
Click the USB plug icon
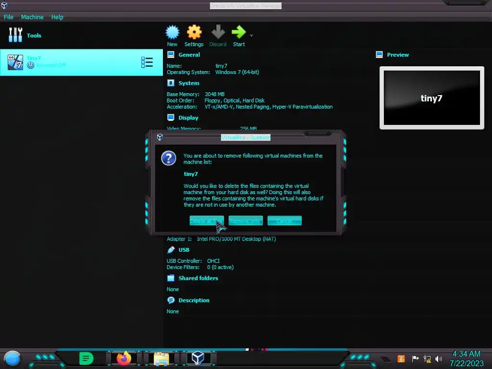[x=171, y=250]
